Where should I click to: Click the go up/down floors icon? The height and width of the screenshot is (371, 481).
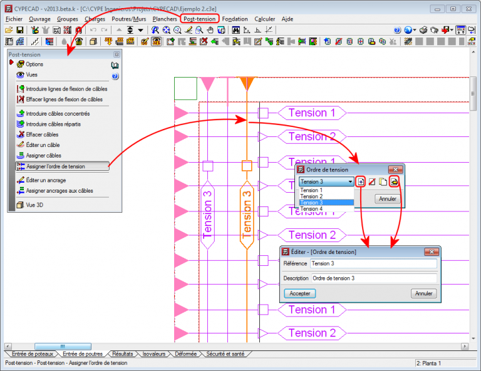(x=130, y=30)
